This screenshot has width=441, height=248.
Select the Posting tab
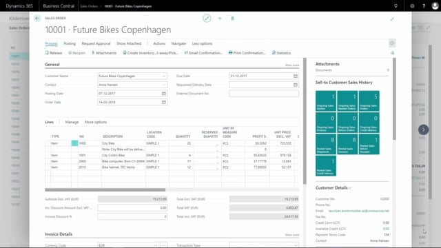[70, 43]
